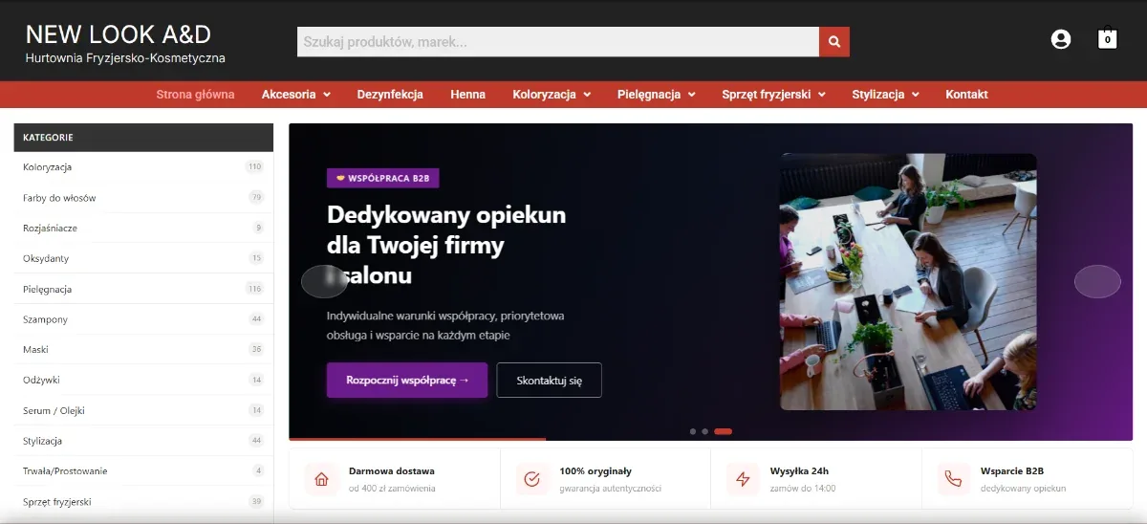Expand the Pielęgnacja menu chevron
Image resolution: width=1147 pixels, height=524 pixels.
(692, 95)
